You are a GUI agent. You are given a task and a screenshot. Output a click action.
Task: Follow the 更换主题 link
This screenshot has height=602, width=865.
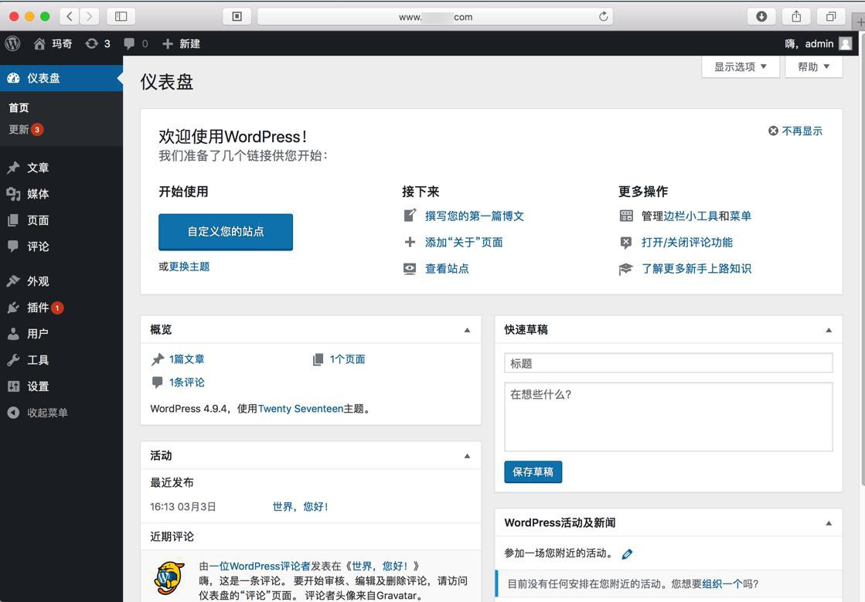[189, 267]
